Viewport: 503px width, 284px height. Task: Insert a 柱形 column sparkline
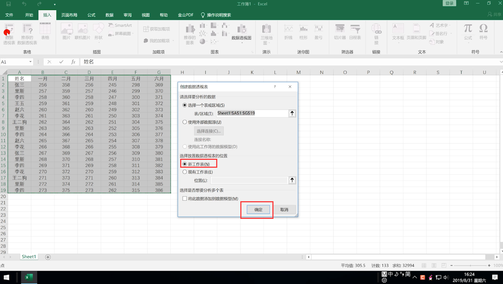click(303, 32)
